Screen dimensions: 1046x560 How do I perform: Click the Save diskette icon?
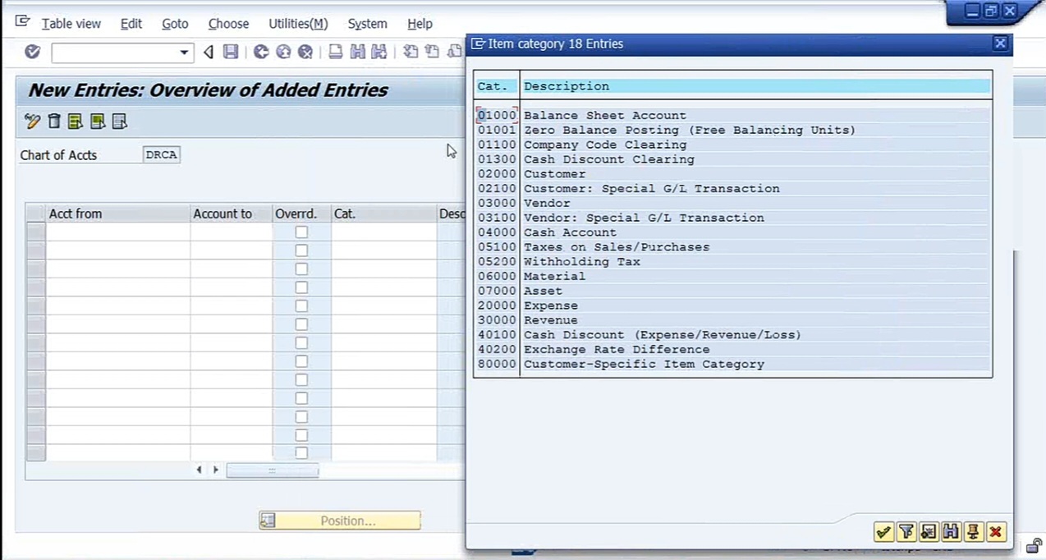click(x=231, y=53)
